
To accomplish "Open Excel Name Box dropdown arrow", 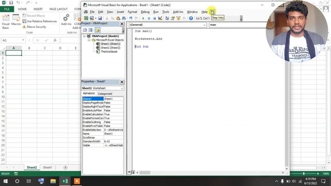I will click(x=23, y=40).
